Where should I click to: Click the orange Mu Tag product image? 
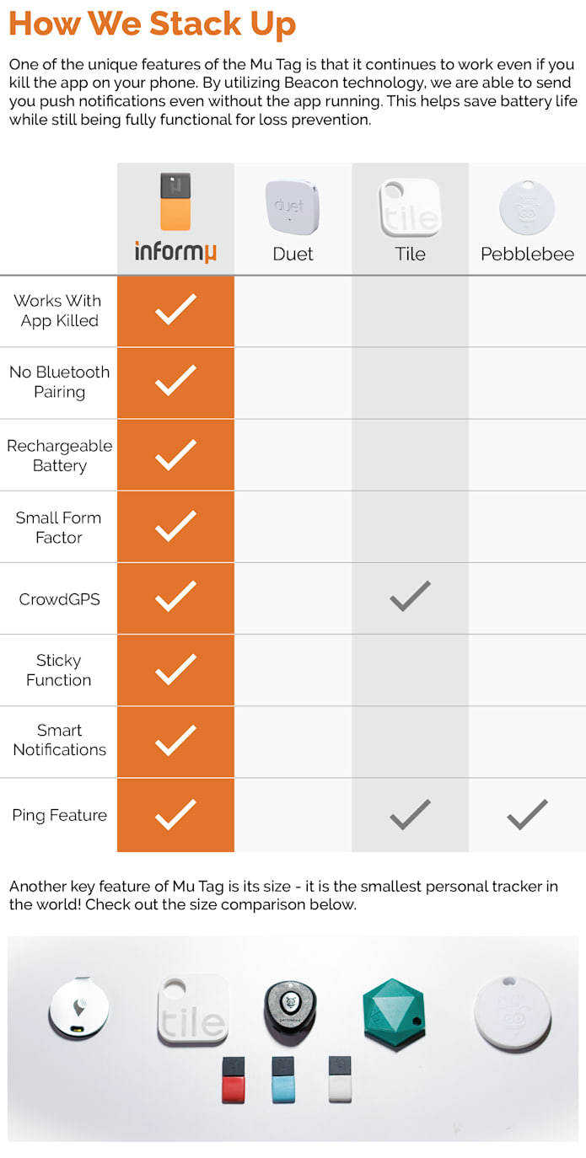pyautogui.click(x=175, y=201)
